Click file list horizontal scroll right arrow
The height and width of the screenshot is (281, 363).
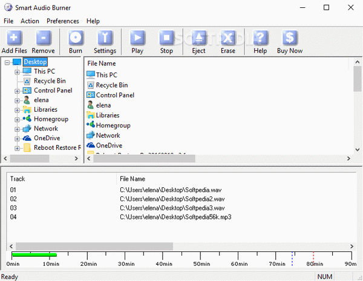click(x=348, y=158)
